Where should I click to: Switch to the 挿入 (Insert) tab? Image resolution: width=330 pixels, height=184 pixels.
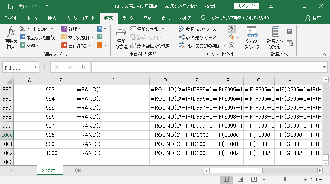coord(52,18)
